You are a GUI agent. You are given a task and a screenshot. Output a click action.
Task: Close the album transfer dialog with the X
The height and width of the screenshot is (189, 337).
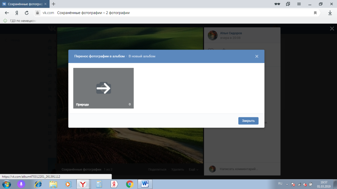click(x=257, y=56)
